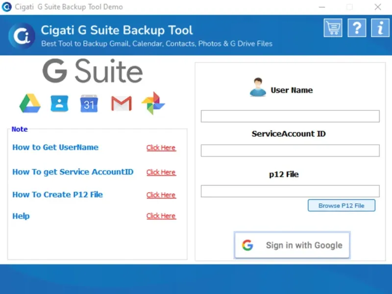Click the Google Contacts icon
Screen dimensions: 392x294
59,103
